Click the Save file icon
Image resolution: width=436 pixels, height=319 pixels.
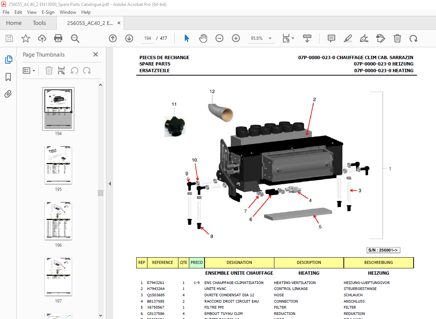9,38
